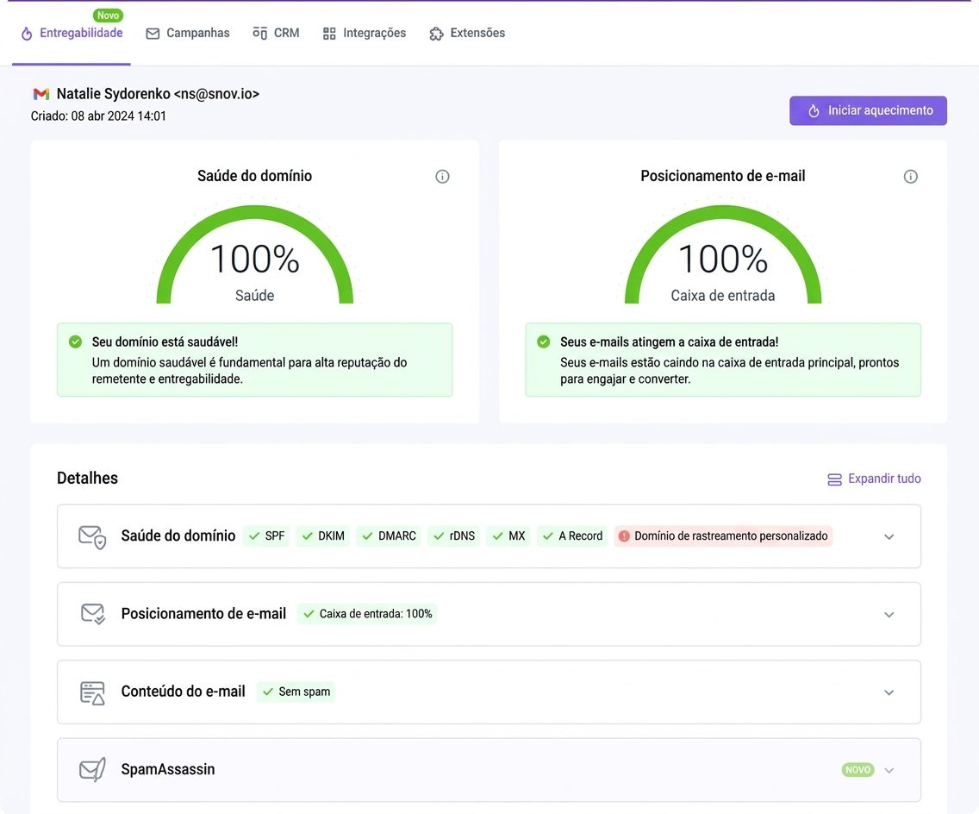Expand the SpamAssassin section chevron

point(889,770)
